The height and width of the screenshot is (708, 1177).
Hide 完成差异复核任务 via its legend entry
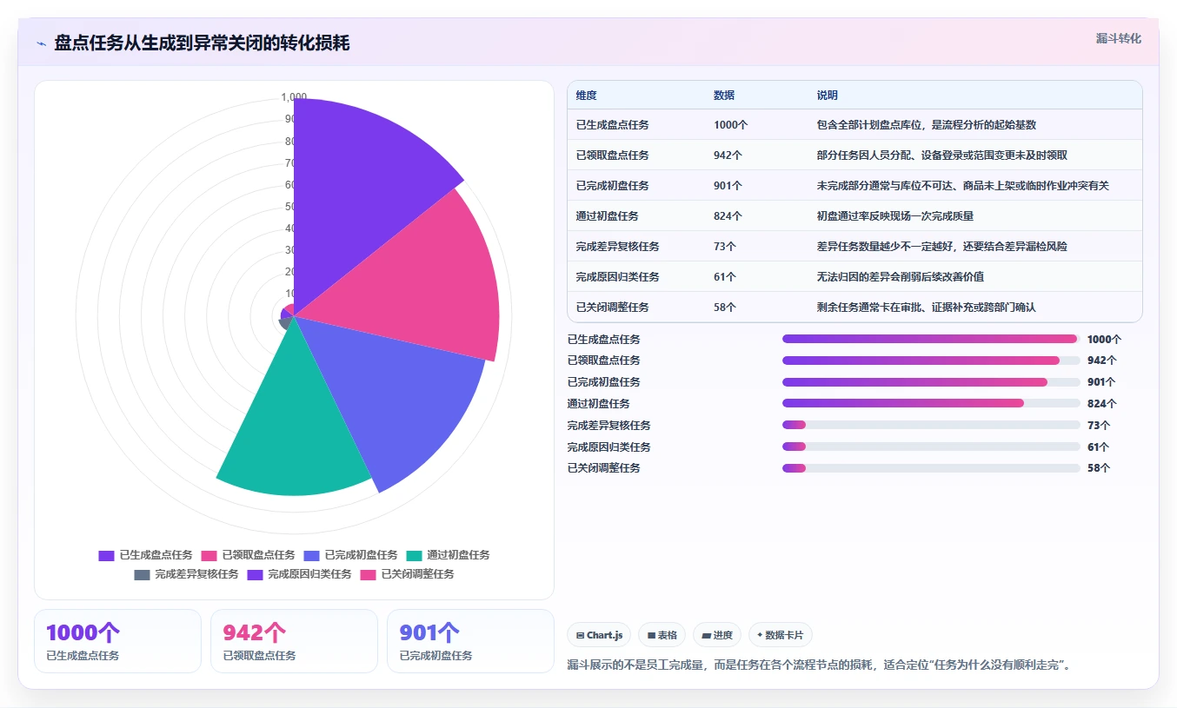click(x=187, y=574)
